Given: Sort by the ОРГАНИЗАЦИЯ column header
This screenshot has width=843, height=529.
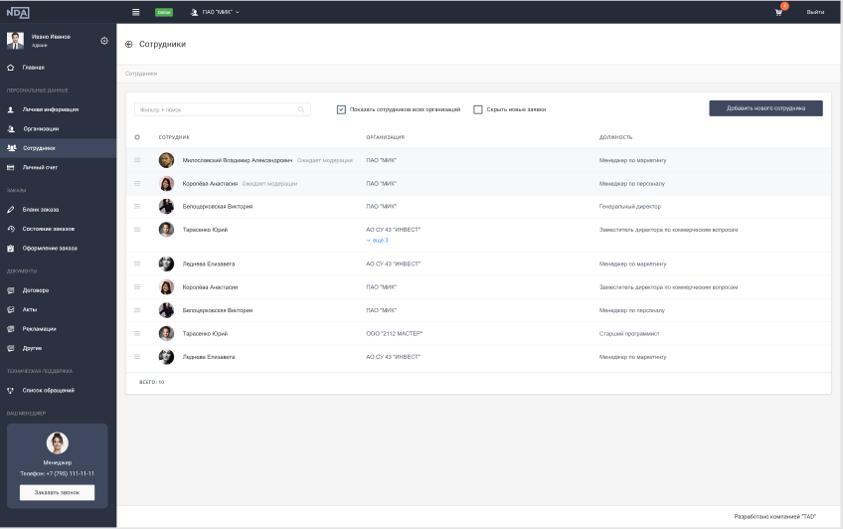Looking at the screenshot, I should 385,137.
